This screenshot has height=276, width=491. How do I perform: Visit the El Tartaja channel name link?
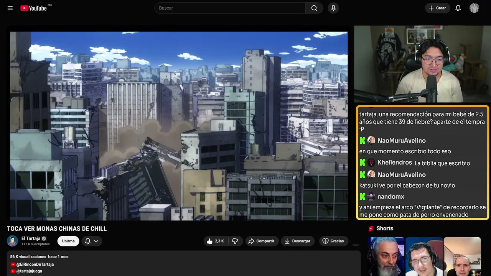click(x=31, y=238)
